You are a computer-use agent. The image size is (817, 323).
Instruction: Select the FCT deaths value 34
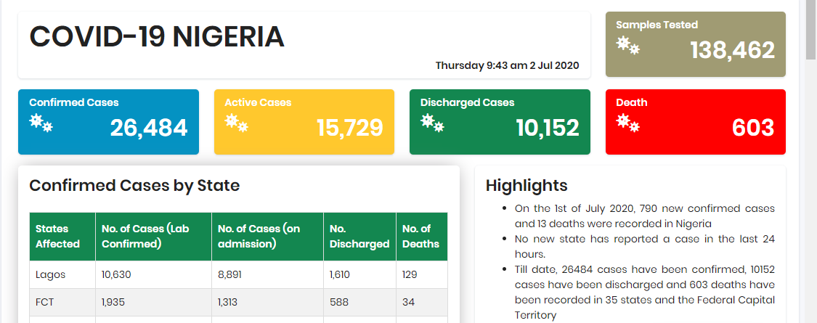point(408,302)
